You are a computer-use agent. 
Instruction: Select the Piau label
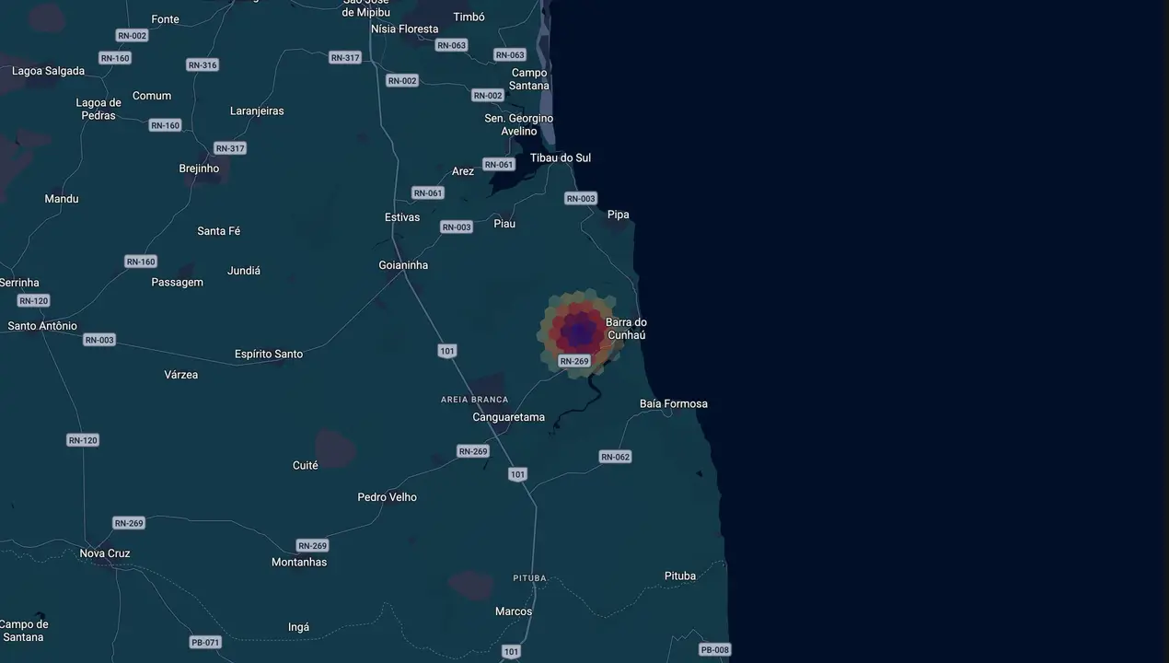(x=504, y=224)
